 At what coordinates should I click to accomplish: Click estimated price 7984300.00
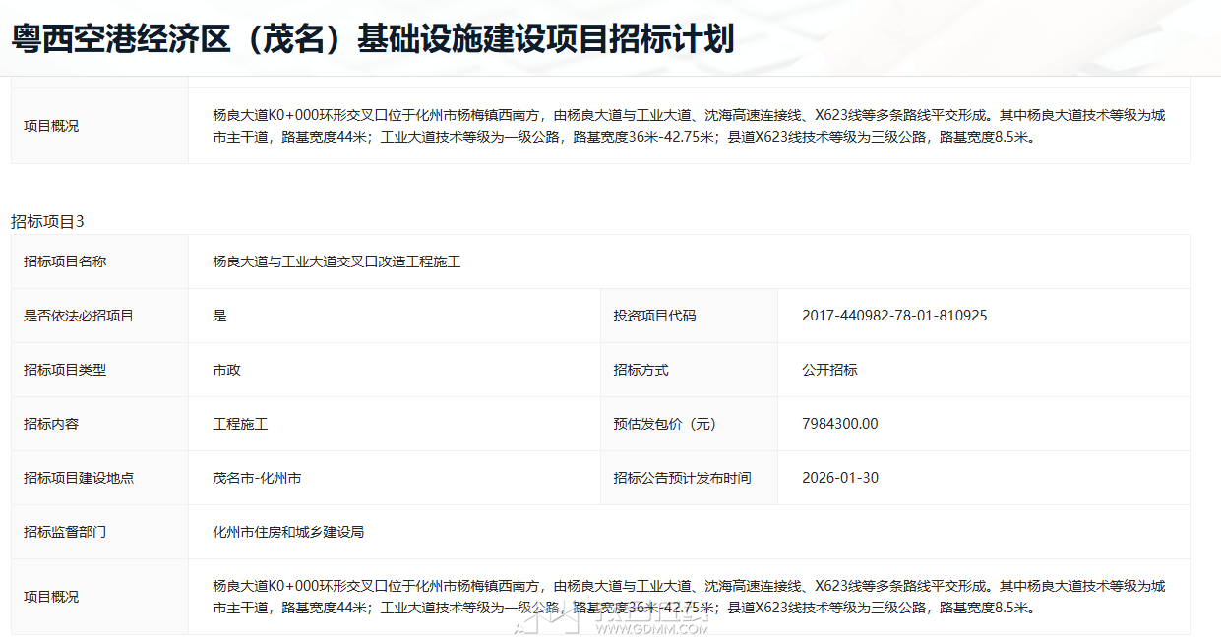(840, 424)
